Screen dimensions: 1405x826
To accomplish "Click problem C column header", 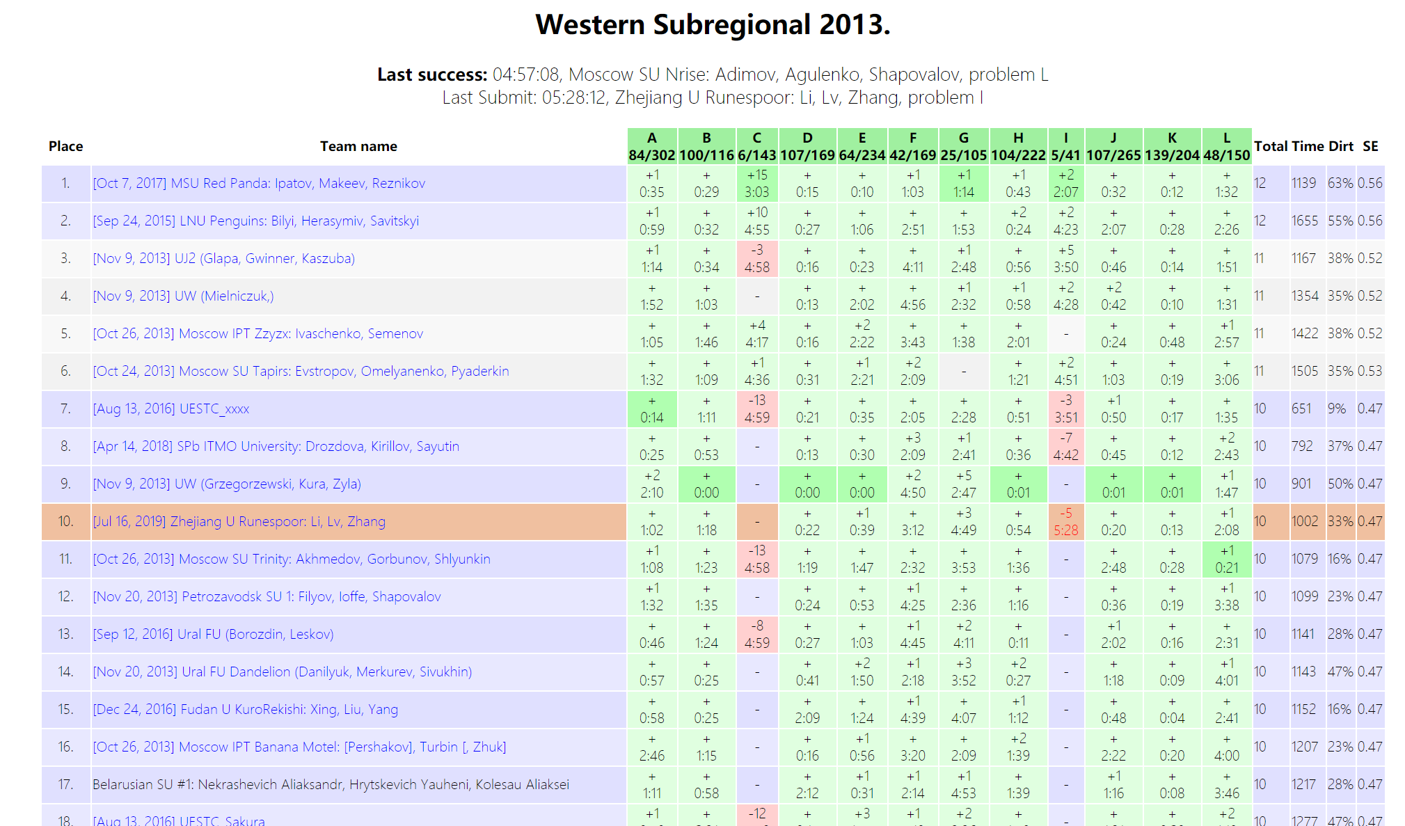I will point(756,146).
